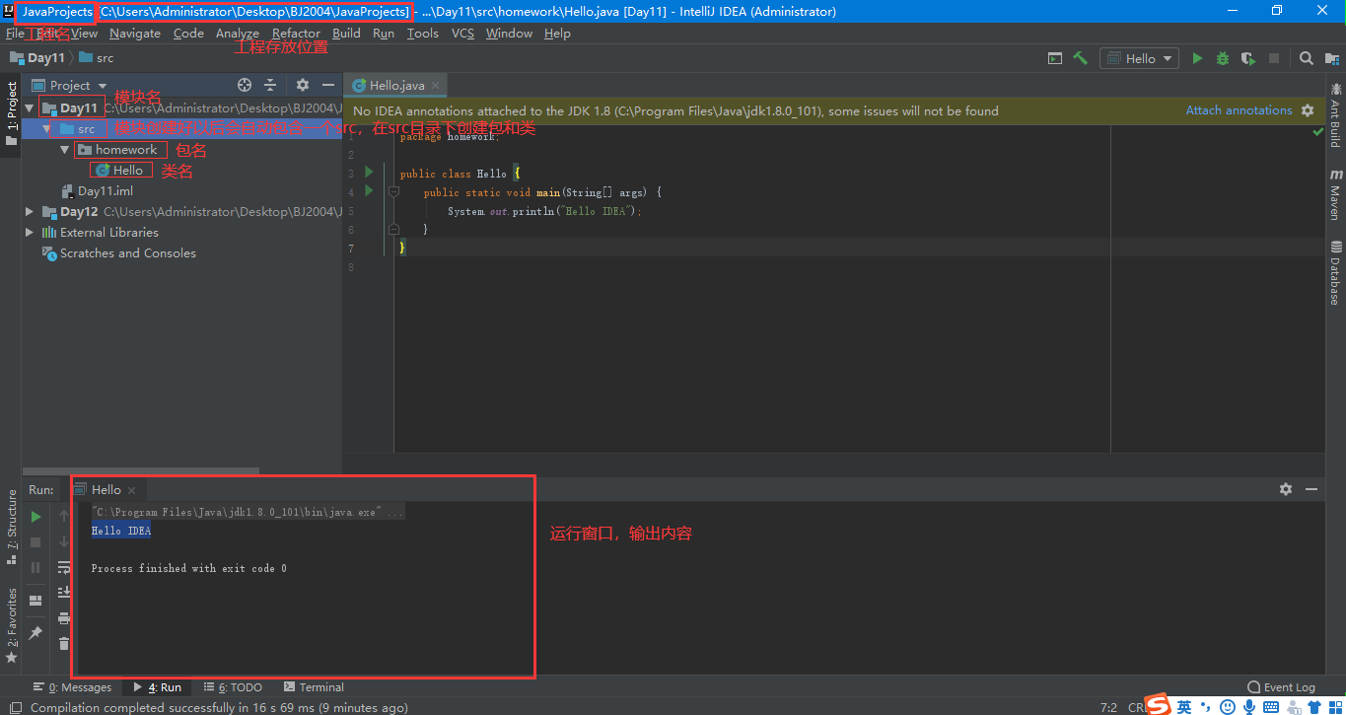This screenshot has width=1346, height=715.
Task: Open Run panel settings gear icon
Action: click(x=1286, y=489)
